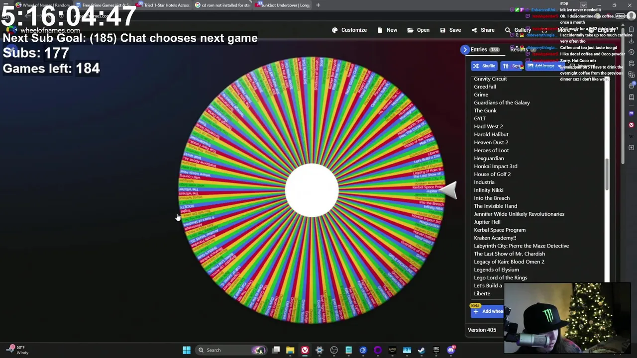Viewport: 637px width, 358px height.
Task: Shuffle the wheel entries
Action: [x=484, y=66]
